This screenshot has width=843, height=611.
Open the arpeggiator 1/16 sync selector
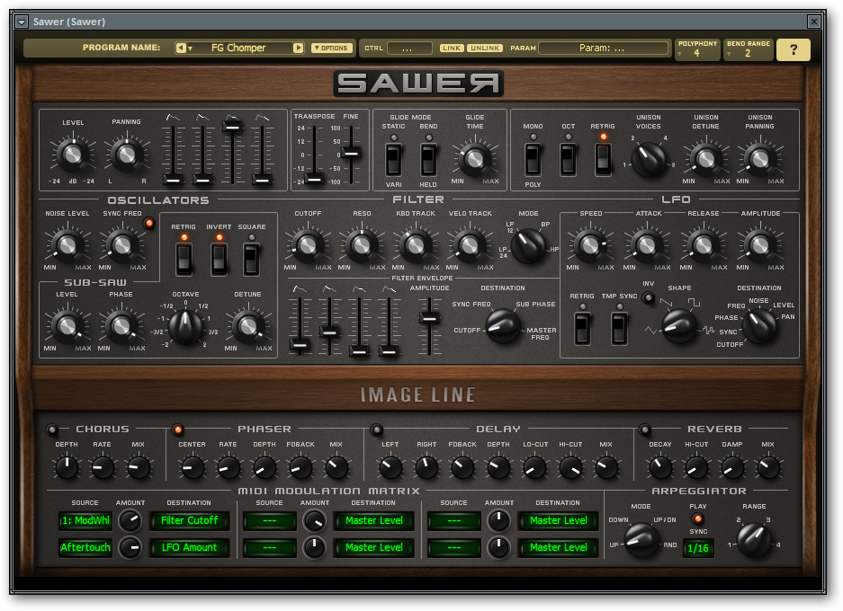tap(698, 547)
